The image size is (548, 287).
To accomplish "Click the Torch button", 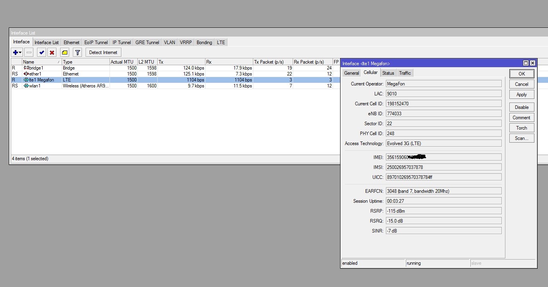I will click(521, 128).
